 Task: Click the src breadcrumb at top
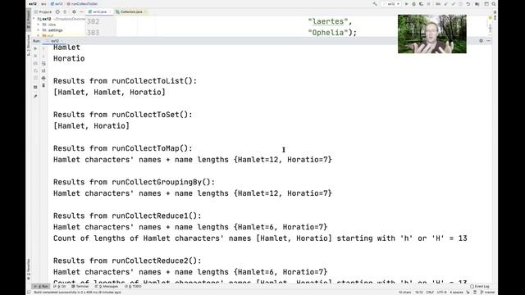pyautogui.click(x=43, y=4)
